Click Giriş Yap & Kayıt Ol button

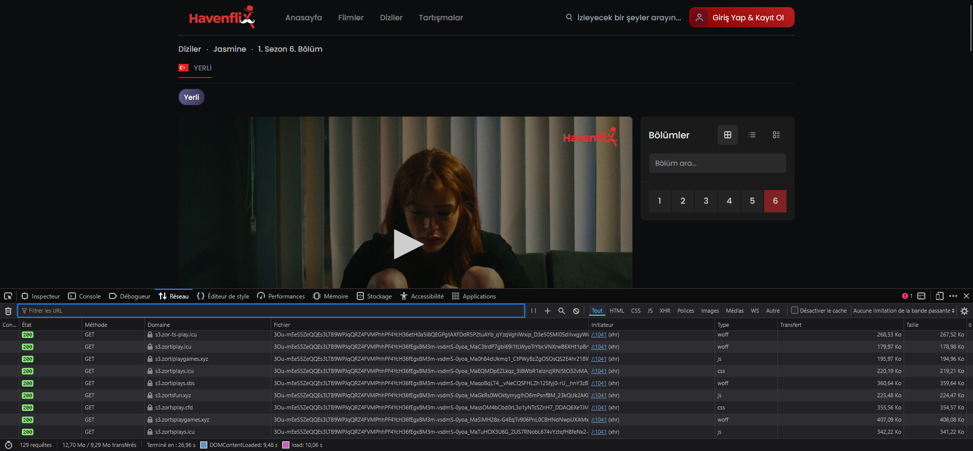(741, 18)
